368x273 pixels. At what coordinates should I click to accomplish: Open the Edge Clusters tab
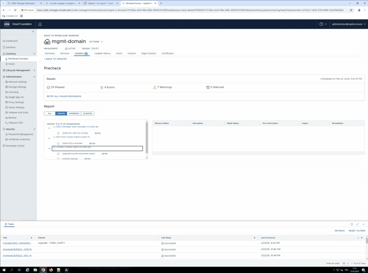tap(148, 54)
